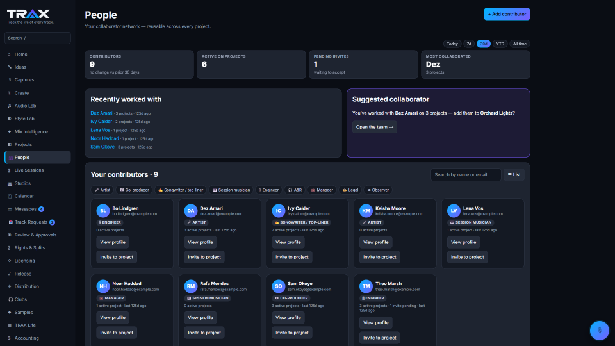Click Bo Lindgren's BL avatar
615x346 pixels.
102,211
